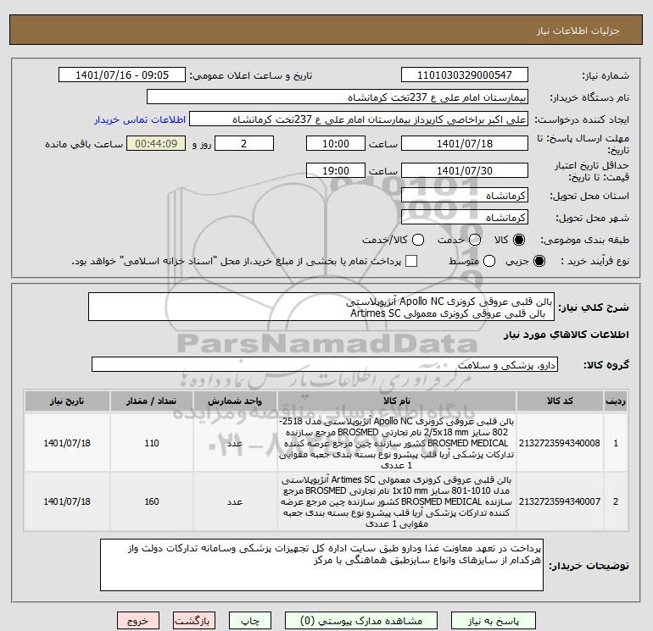This screenshot has height=631, width=653.
Task: Click quantity 160 in row 2
Action: coord(152,501)
